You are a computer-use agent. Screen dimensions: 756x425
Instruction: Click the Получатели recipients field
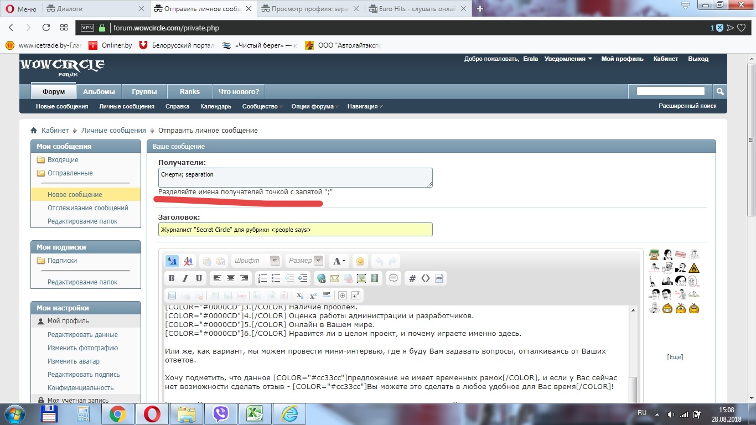295,178
